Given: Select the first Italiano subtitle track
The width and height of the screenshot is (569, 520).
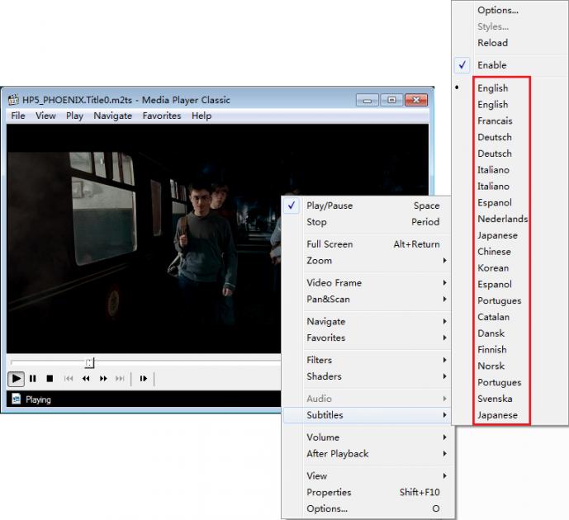Looking at the screenshot, I should 510,170.
